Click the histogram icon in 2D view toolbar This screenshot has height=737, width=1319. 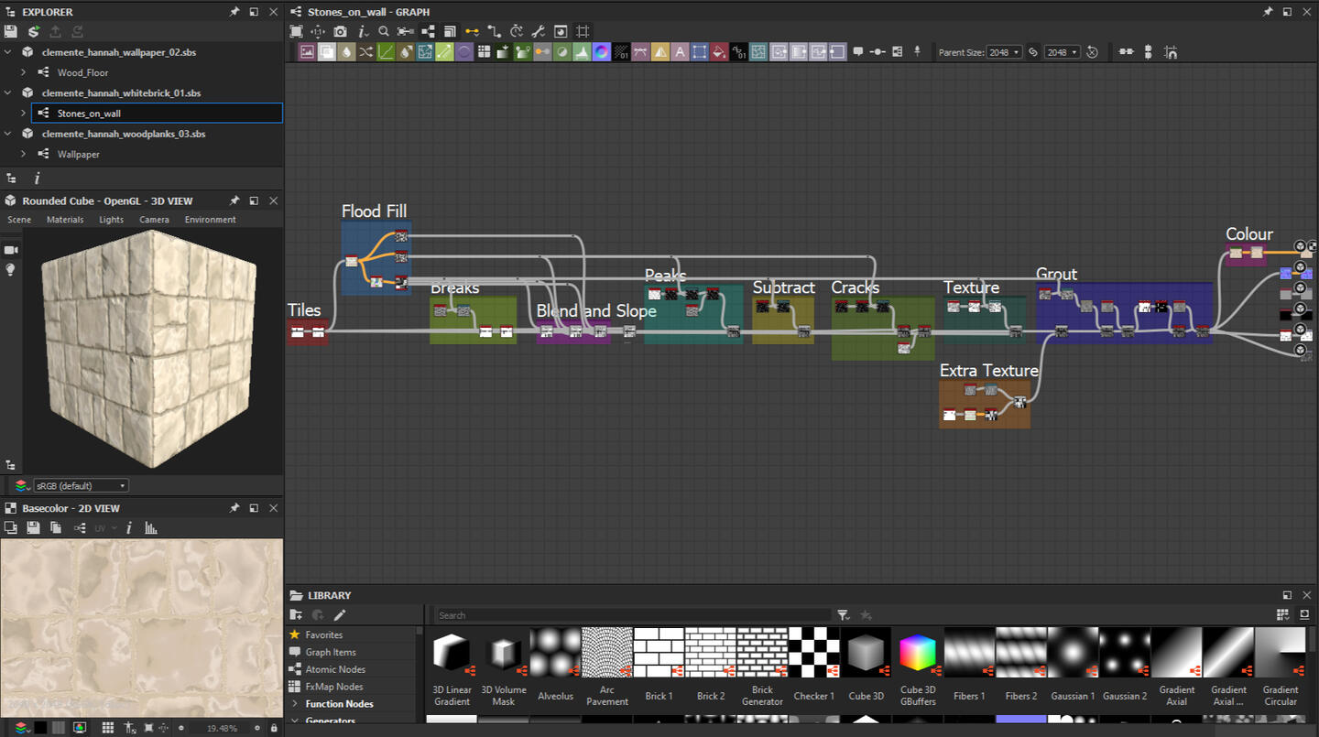pyautogui.click(x=151, y=528)
